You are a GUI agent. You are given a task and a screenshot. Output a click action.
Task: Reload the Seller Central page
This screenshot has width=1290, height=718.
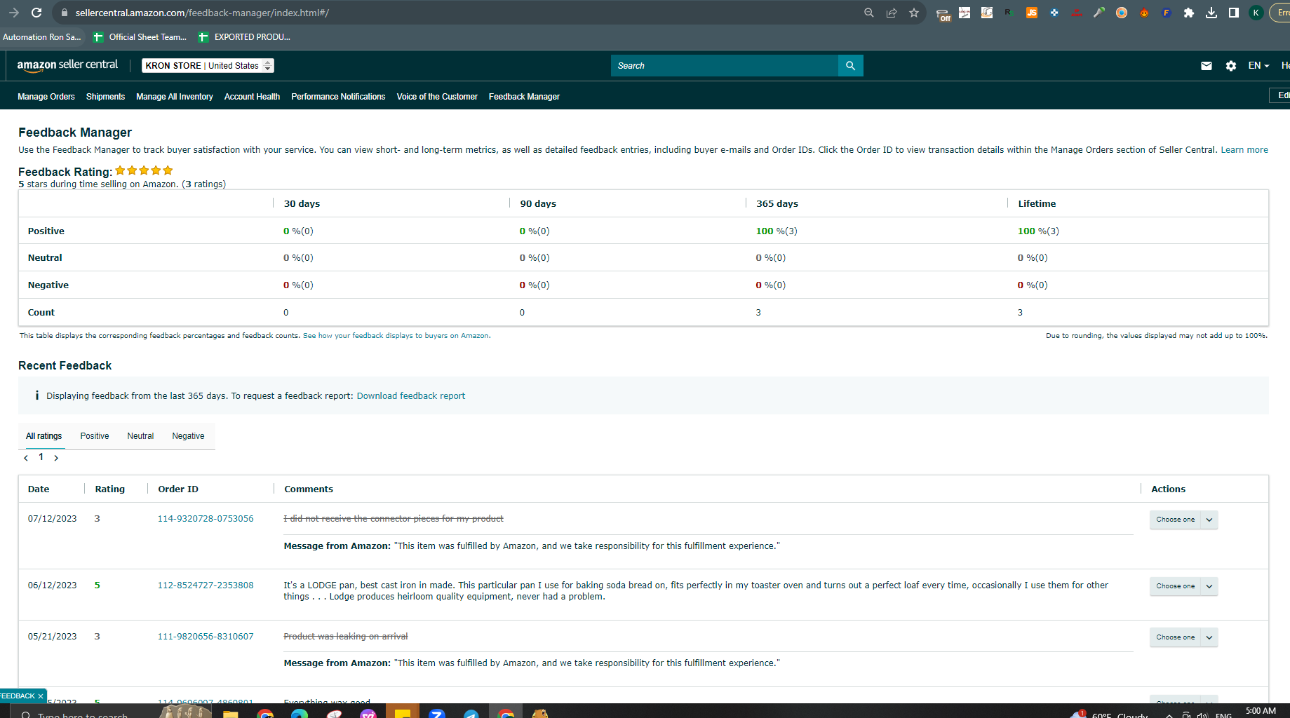tap(36, 13)
